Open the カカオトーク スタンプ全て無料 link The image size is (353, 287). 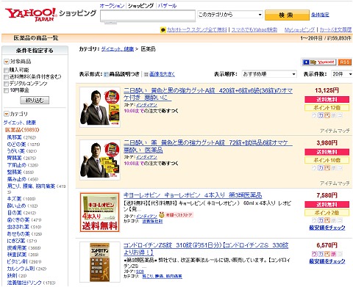click(x=197, y=30)
